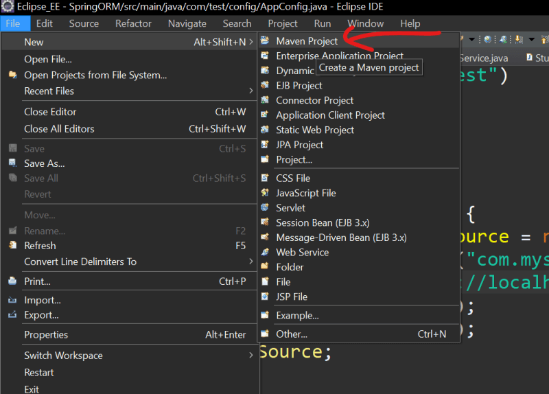Open the Refactor menu
Screen dimensions: 549x394
coord(133,23)
